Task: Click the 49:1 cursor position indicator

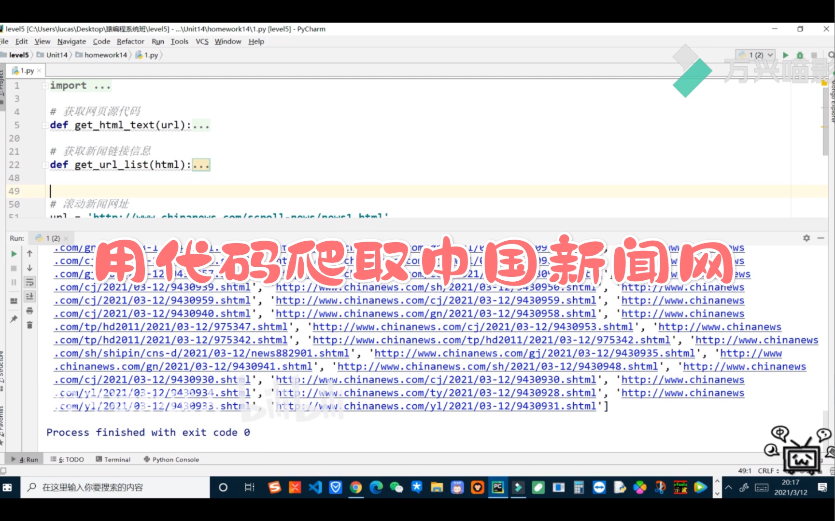Action: click(745, 471)
